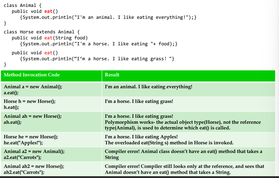
Task: Click the 'Result' column header
Action: [112, 75]
